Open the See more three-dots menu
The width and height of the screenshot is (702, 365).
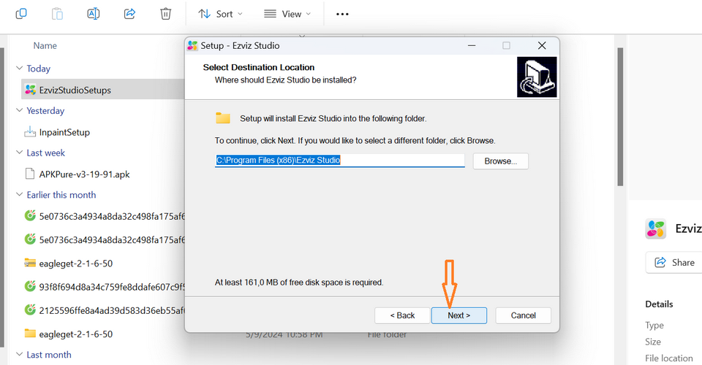342,14
